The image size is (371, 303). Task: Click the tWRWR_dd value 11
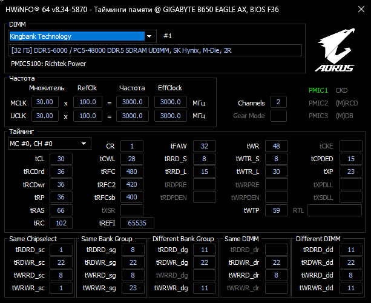(x=351, y=288)
